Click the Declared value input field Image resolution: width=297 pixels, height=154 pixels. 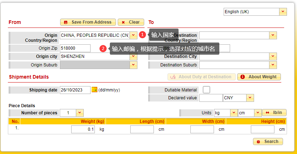[211, 98]
